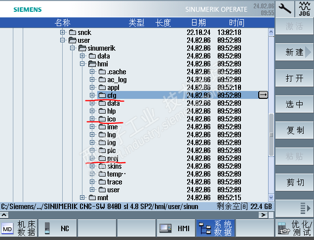Expand the skins folder node

coord(92,166)
